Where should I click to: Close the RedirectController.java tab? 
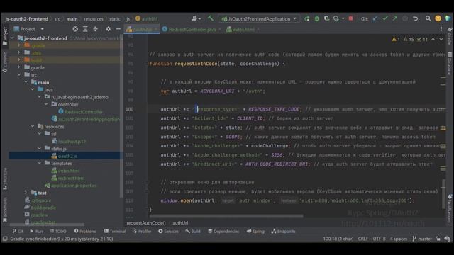[x=220, y=30]
